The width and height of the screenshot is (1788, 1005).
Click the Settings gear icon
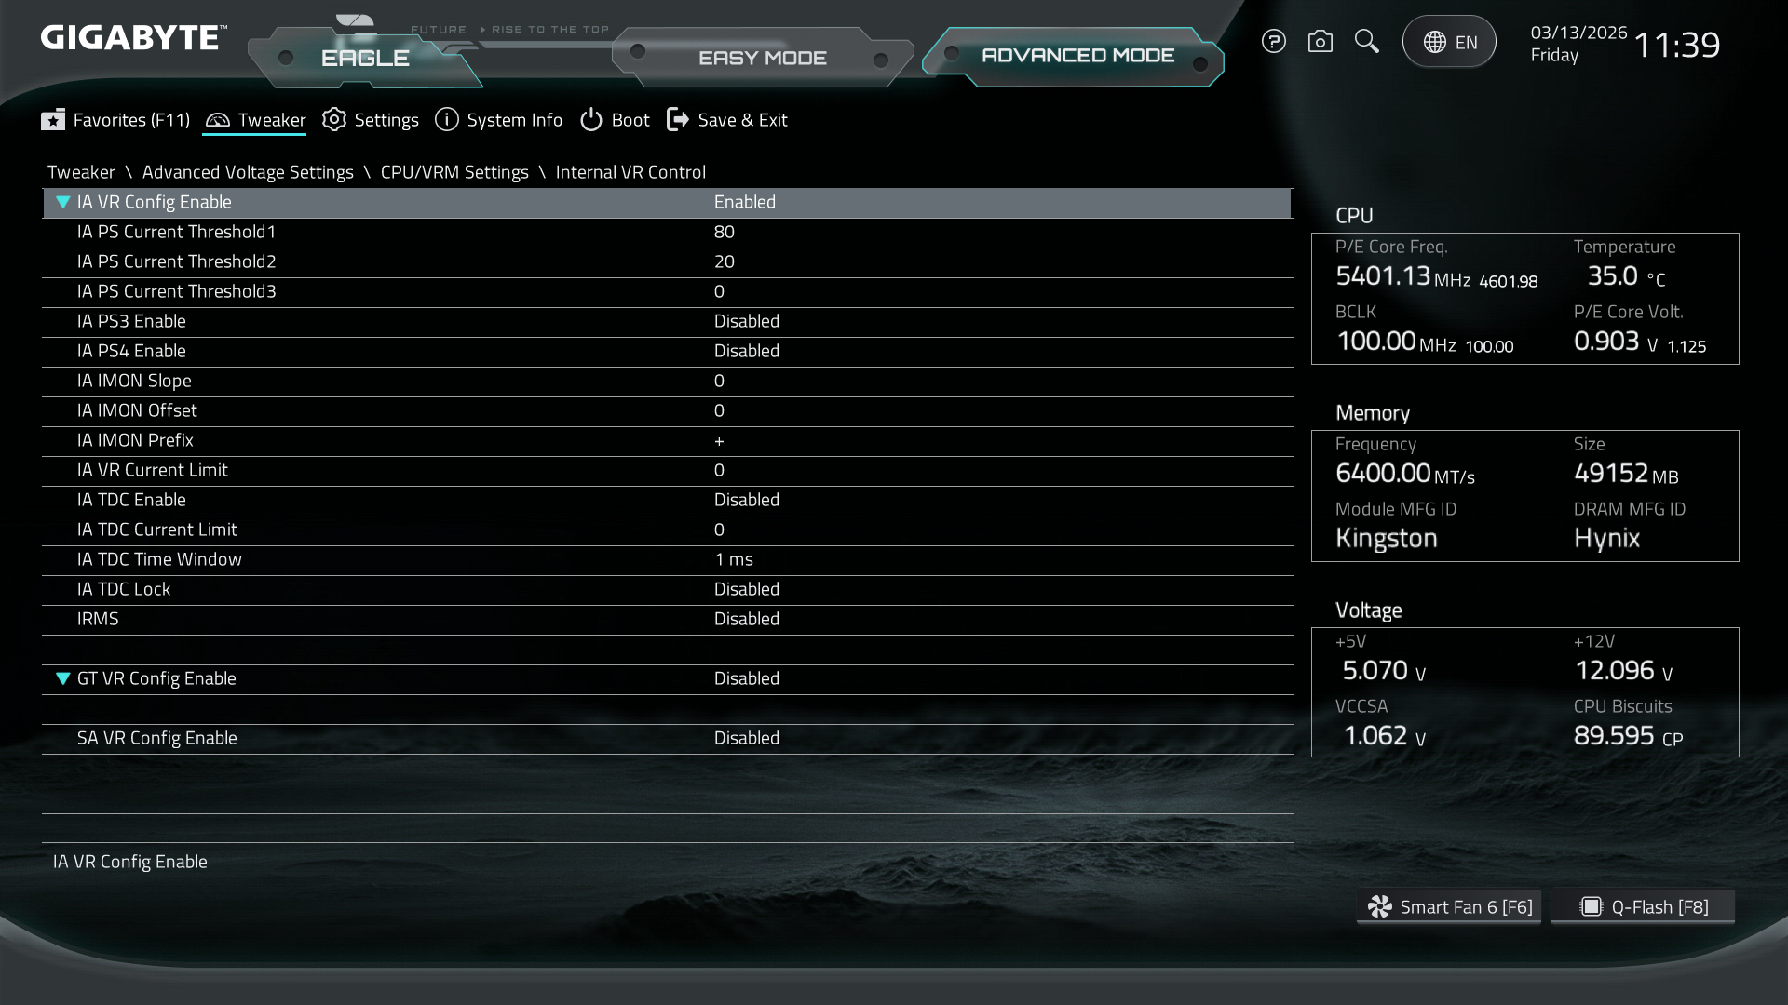[x=334, y=120]
